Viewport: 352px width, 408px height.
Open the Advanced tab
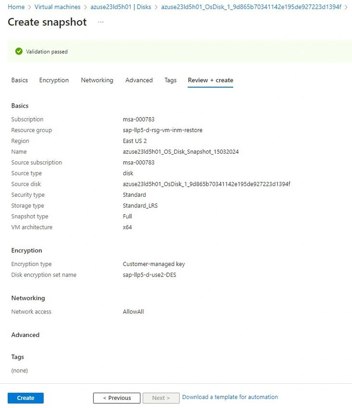pyautogui.click(x=139, y=80)
